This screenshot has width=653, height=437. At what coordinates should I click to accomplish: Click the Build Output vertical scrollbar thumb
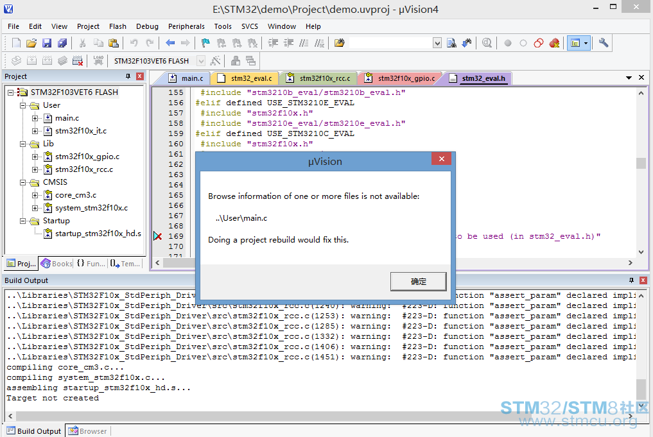pyautogui.click(x=641, y=390)
